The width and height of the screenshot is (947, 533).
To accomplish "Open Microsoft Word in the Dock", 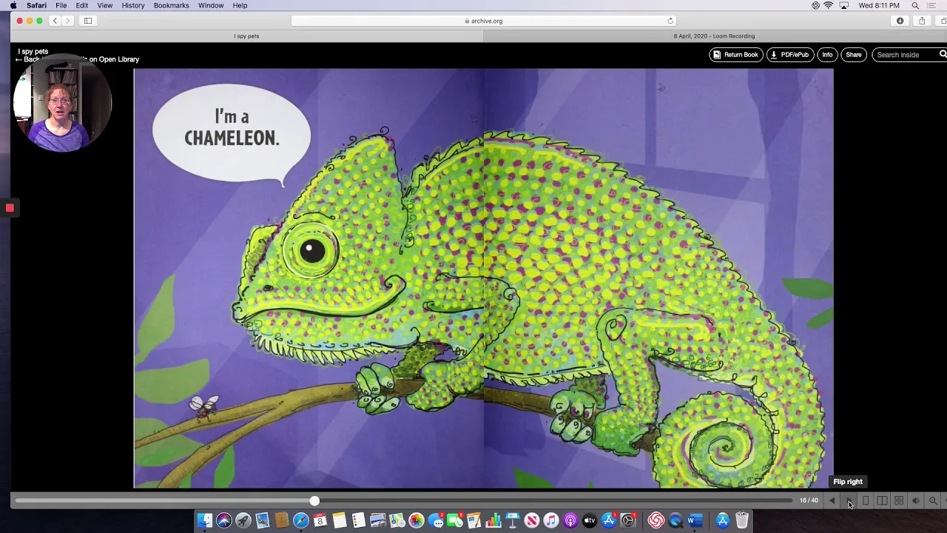I will pos(694,520).
